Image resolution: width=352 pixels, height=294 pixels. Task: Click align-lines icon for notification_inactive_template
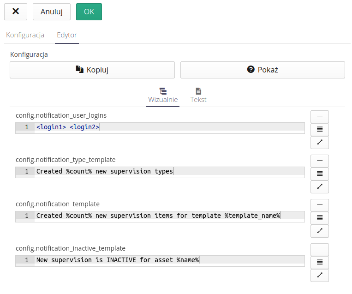[320, 263]
